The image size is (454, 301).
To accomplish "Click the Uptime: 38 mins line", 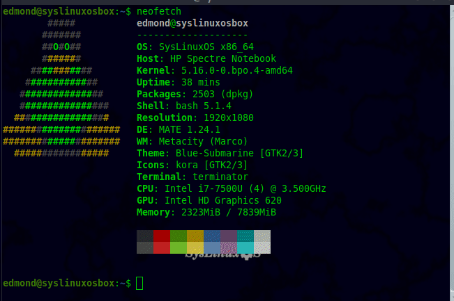I will (x=179, y=82).
